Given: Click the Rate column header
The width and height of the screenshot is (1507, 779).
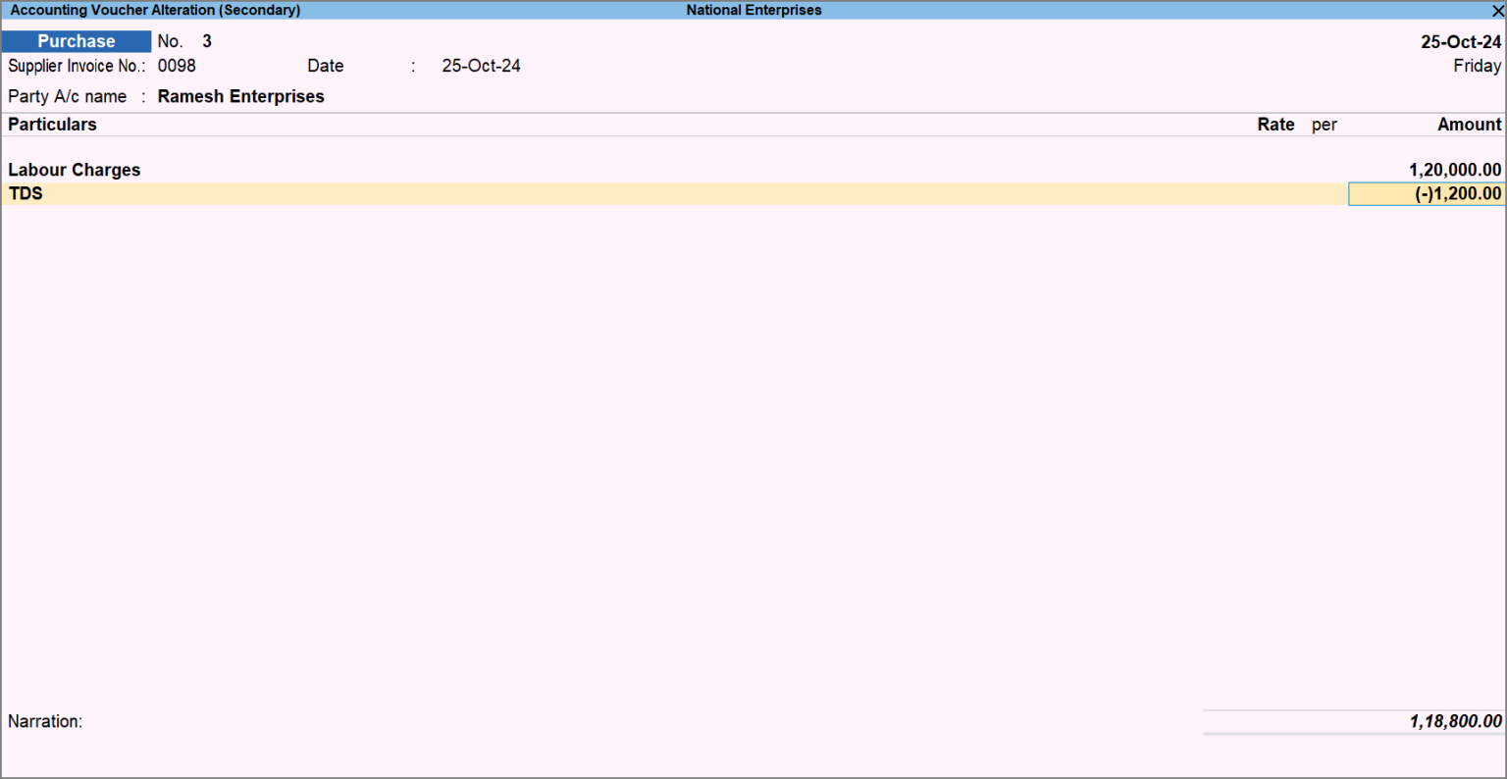Looking at the screenshot, I should pos(1274,124).
